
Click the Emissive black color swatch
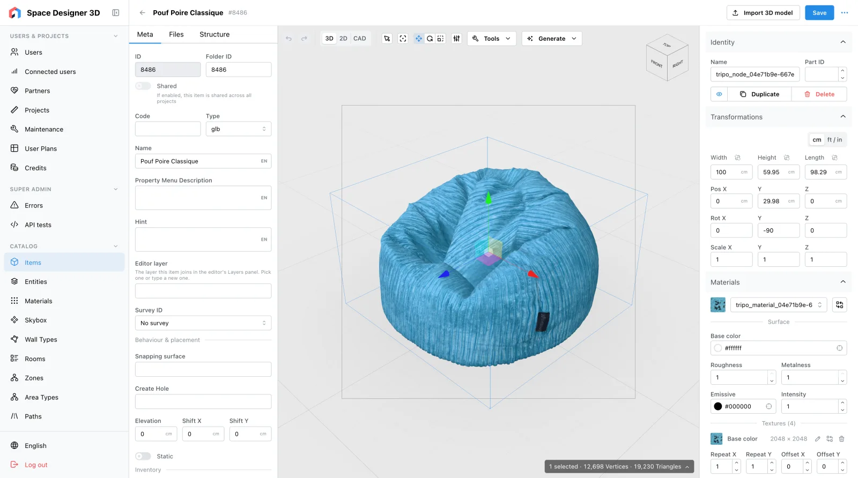pos(718,407)
